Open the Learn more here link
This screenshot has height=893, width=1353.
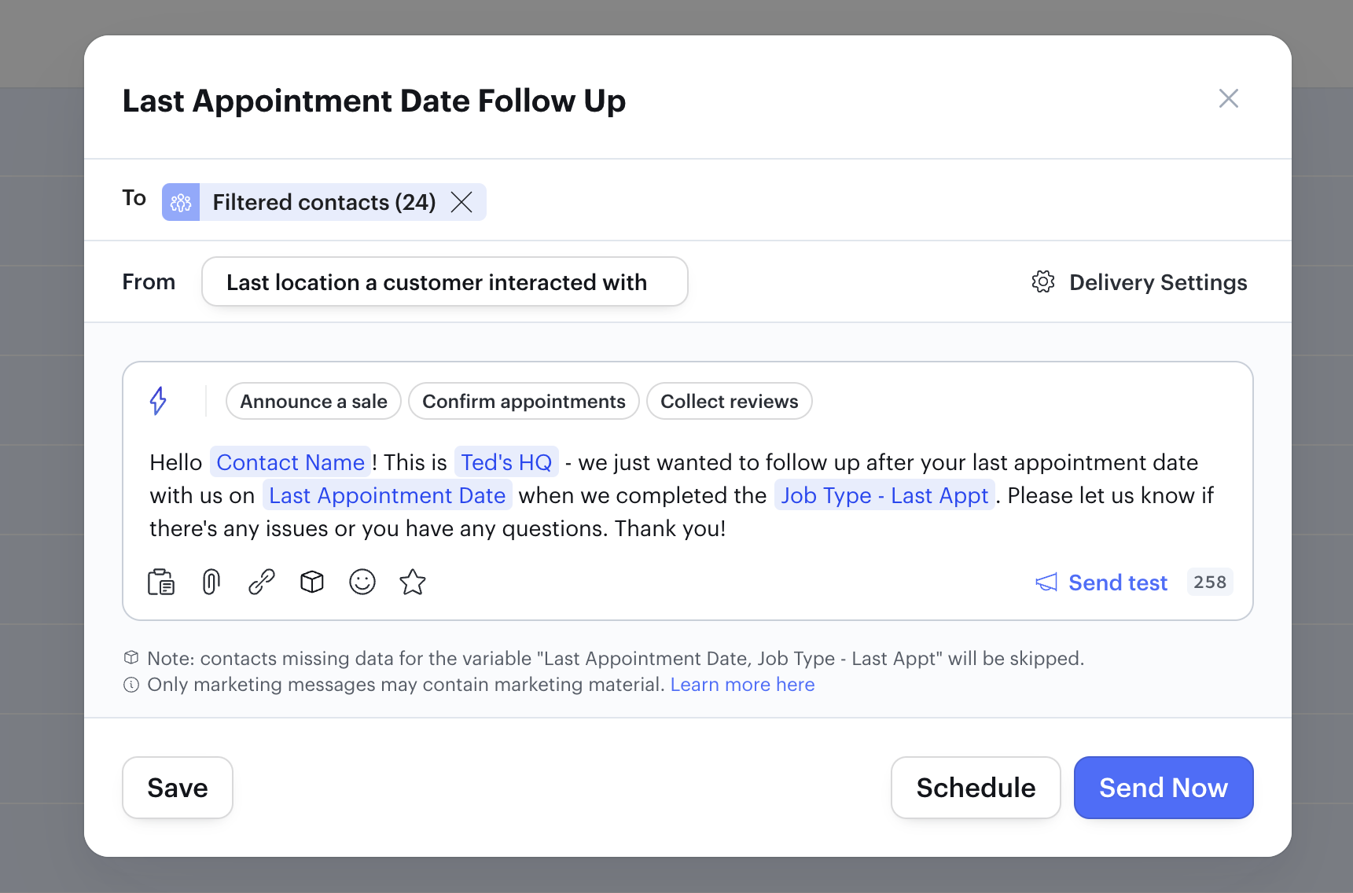click(742, 685)
